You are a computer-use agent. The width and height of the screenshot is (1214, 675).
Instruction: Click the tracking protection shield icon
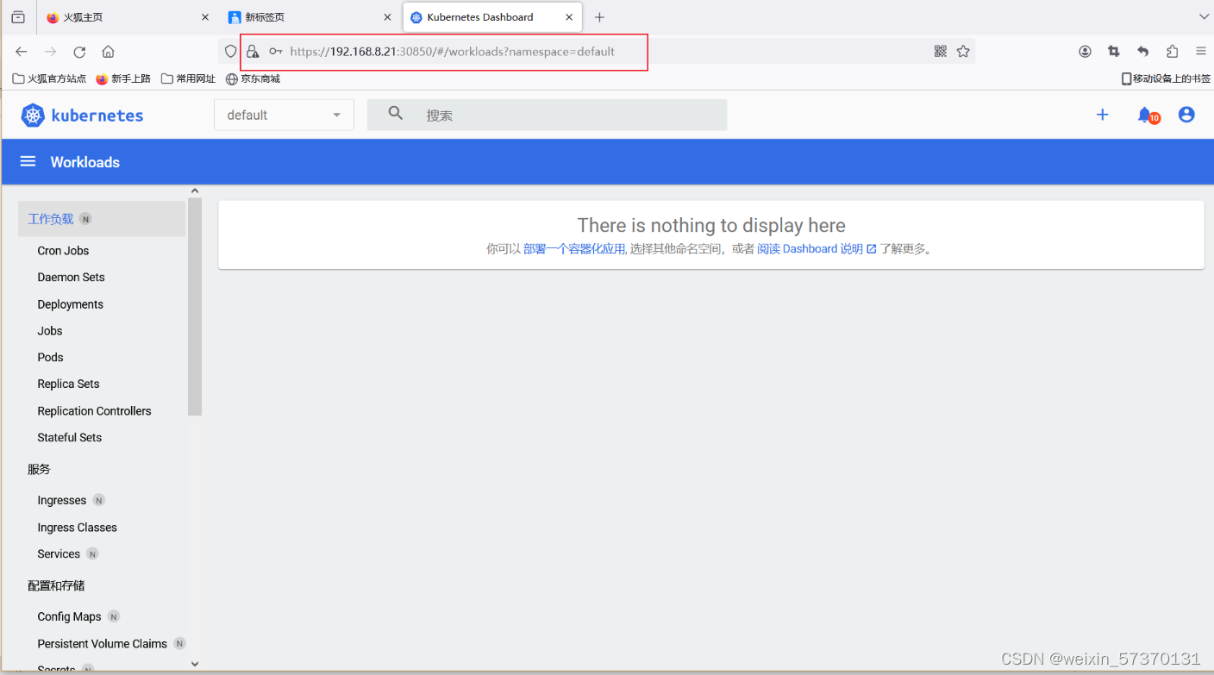[x=230, y=52]
